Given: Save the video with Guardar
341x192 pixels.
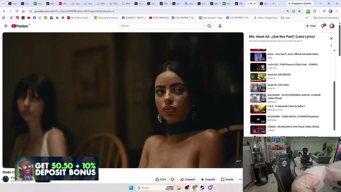Looking at the screenshot, I should 227,179.
